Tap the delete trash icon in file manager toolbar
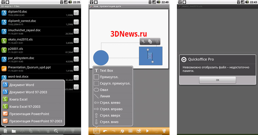The image size is (258, 135). 73,131
